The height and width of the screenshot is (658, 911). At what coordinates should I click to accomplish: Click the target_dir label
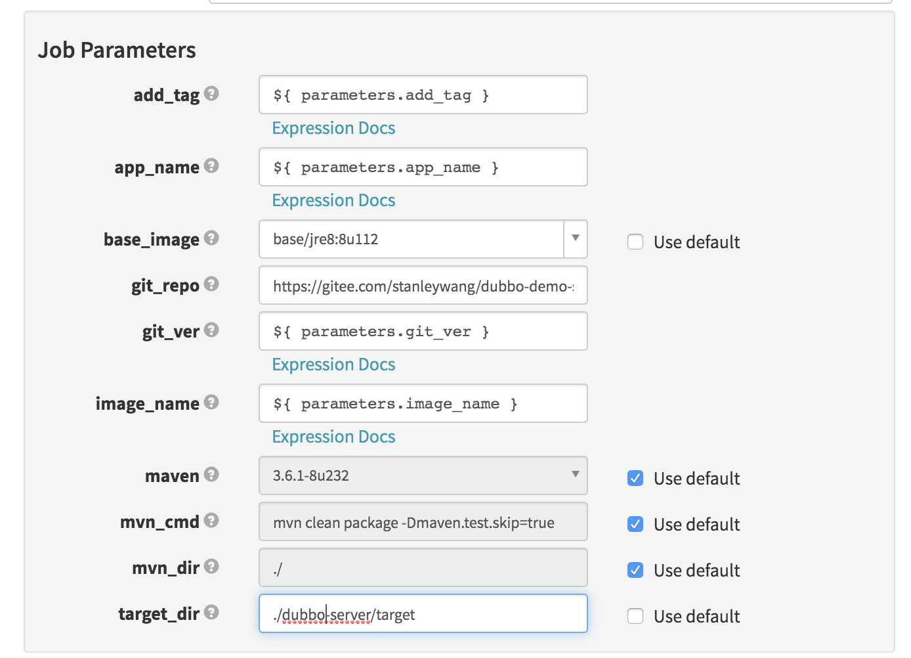(x=159, y=615)
